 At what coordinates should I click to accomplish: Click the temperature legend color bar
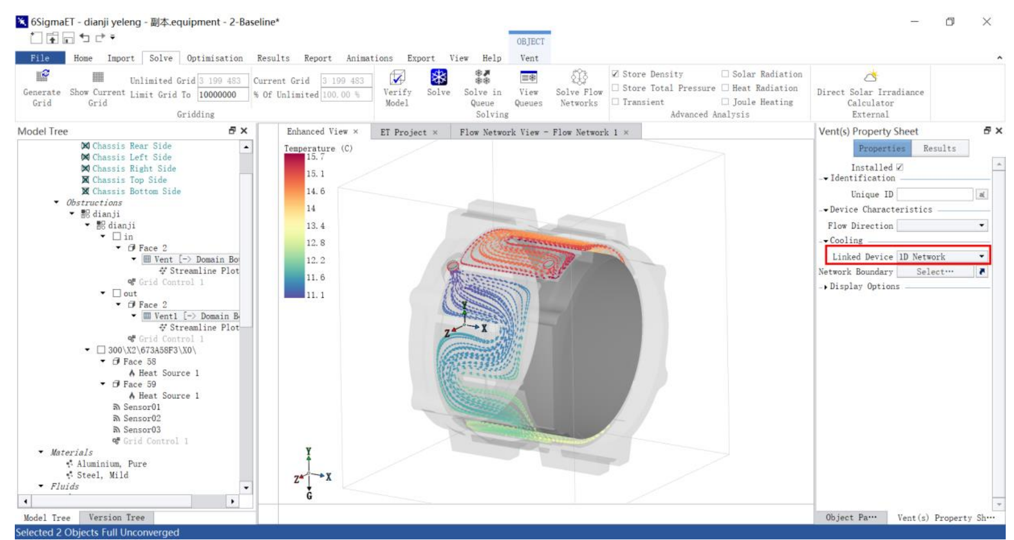(x=294, y=226)
